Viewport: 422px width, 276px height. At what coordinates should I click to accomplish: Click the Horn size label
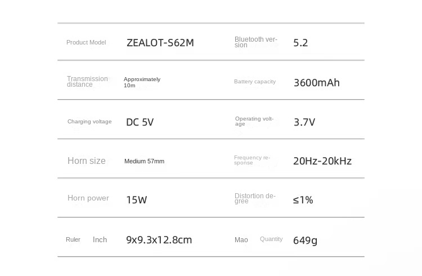(87, 161)
